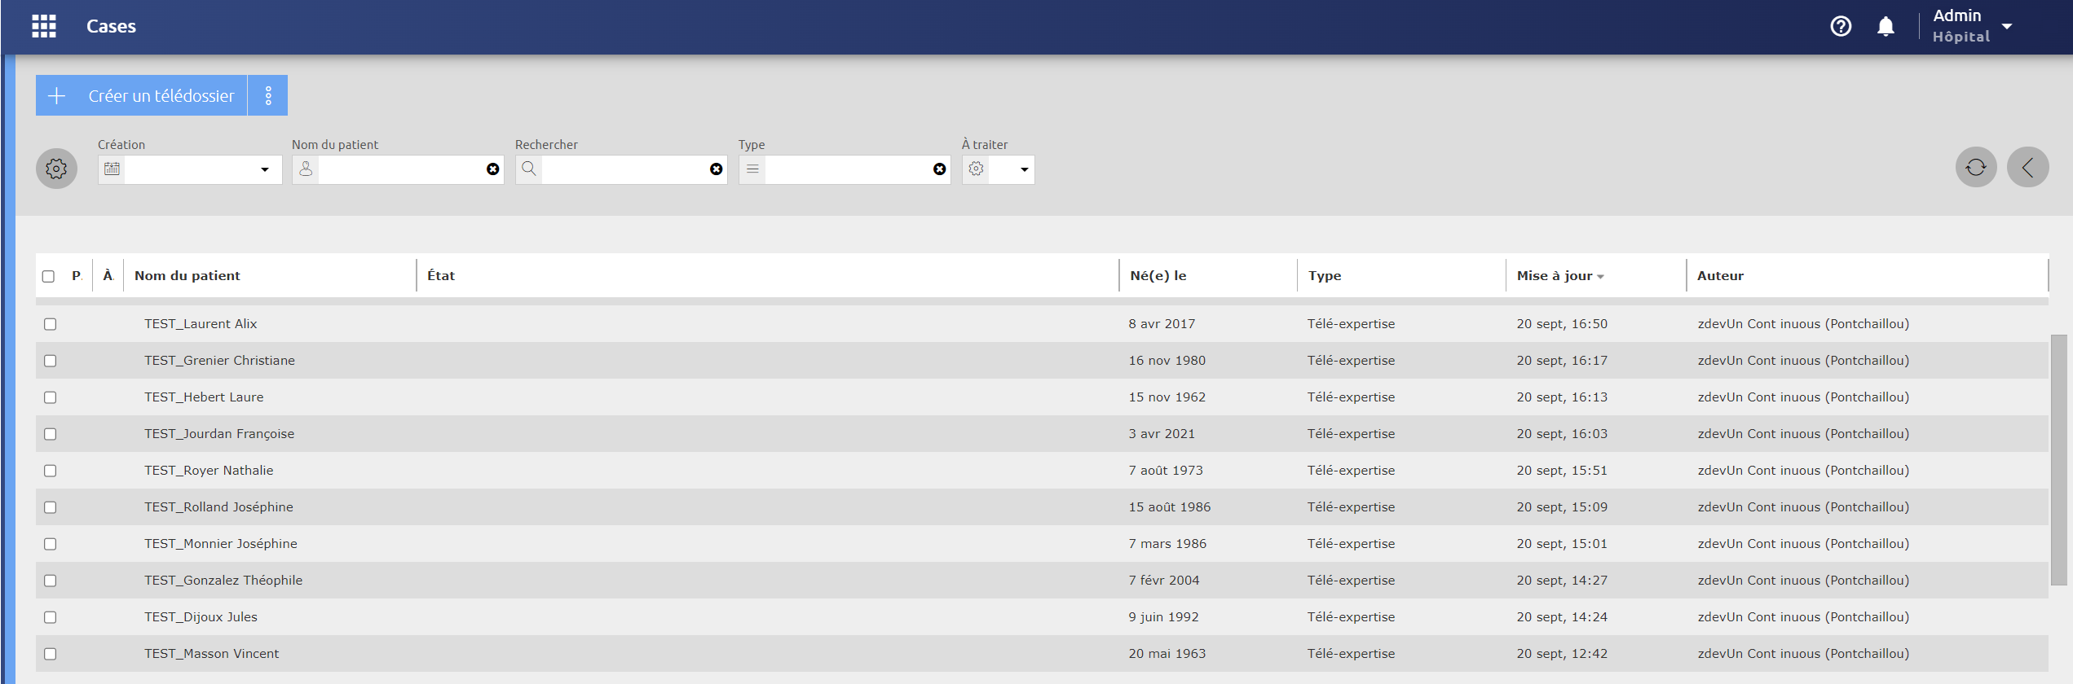This screenshot has width=2073, height=684.
Task: Collapse panel with the left chevron button
Action: (x=2028, y=167)
